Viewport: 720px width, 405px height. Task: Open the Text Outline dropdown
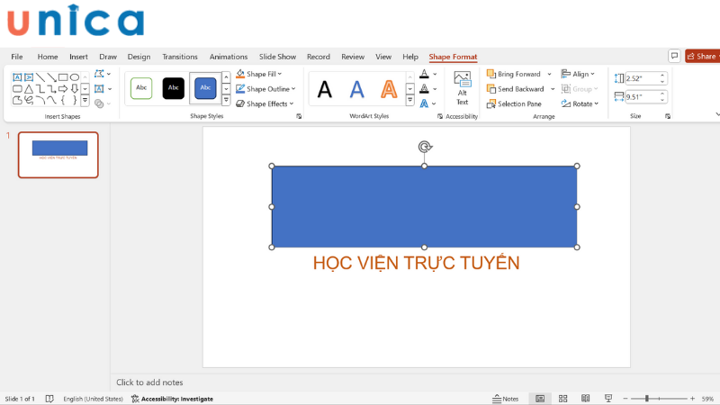click(435, 88)
